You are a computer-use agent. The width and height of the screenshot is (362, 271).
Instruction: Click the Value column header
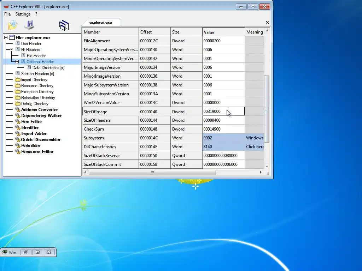point(223,32)
